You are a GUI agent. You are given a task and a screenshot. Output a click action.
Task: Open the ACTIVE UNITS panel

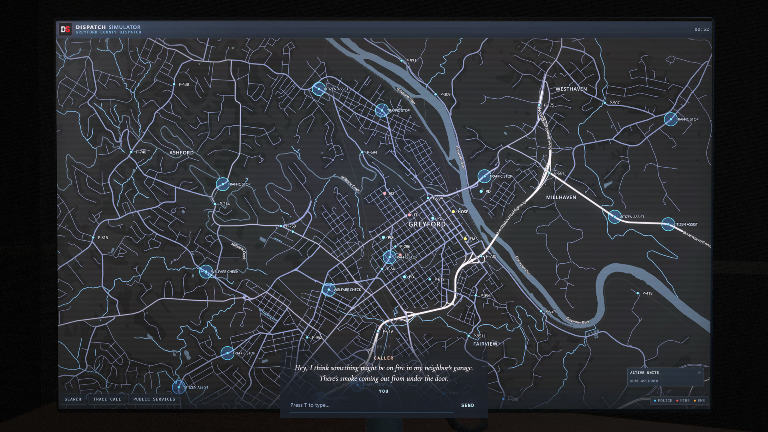tap(665, 377)
